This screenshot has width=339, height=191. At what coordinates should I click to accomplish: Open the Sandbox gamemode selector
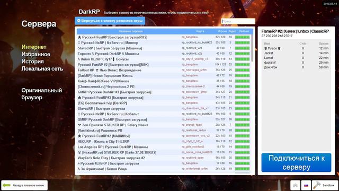pos(325,185)
